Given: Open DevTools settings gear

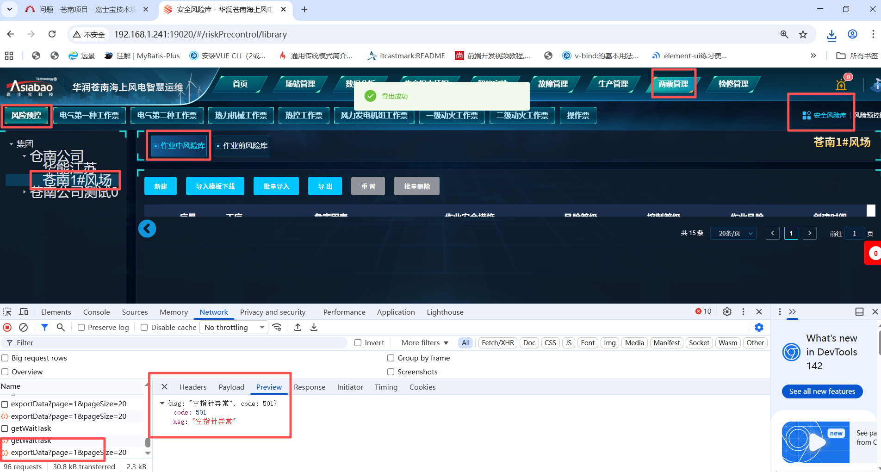Looking at the screenshot, I should point(727,312).
